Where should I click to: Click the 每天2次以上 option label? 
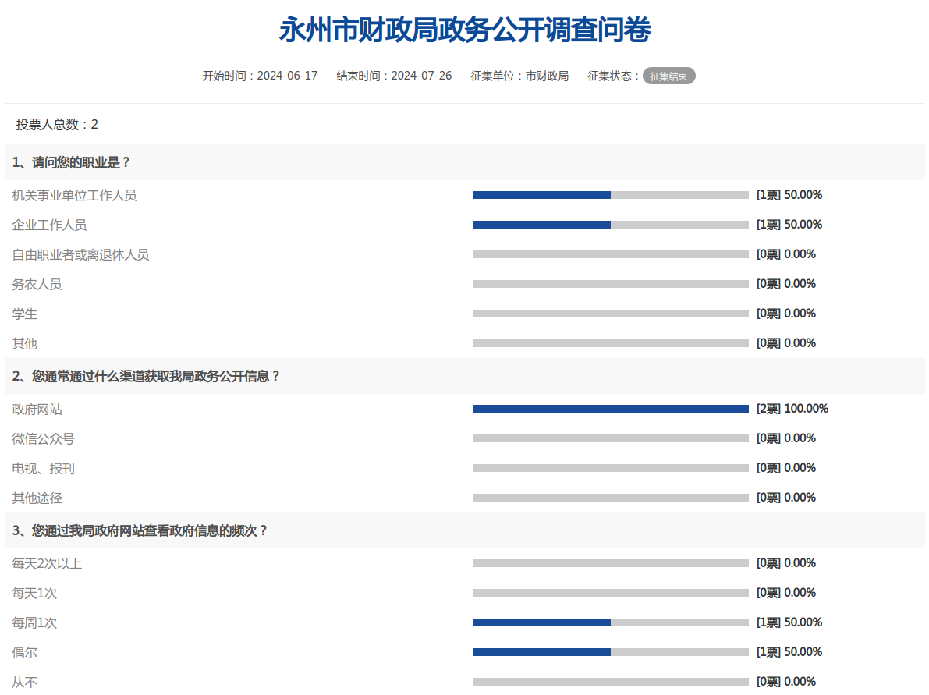47,563
